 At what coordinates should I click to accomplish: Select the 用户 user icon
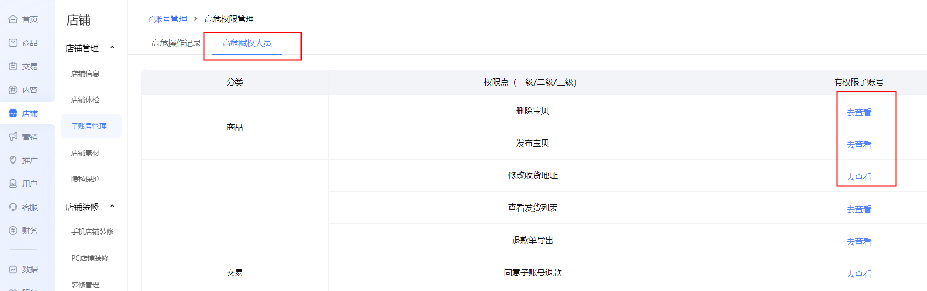pyautogui.click(x=13, y=184)
